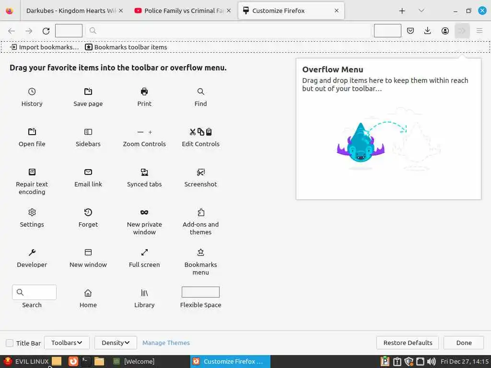Pick the New private window item

[x=144, y=222]
